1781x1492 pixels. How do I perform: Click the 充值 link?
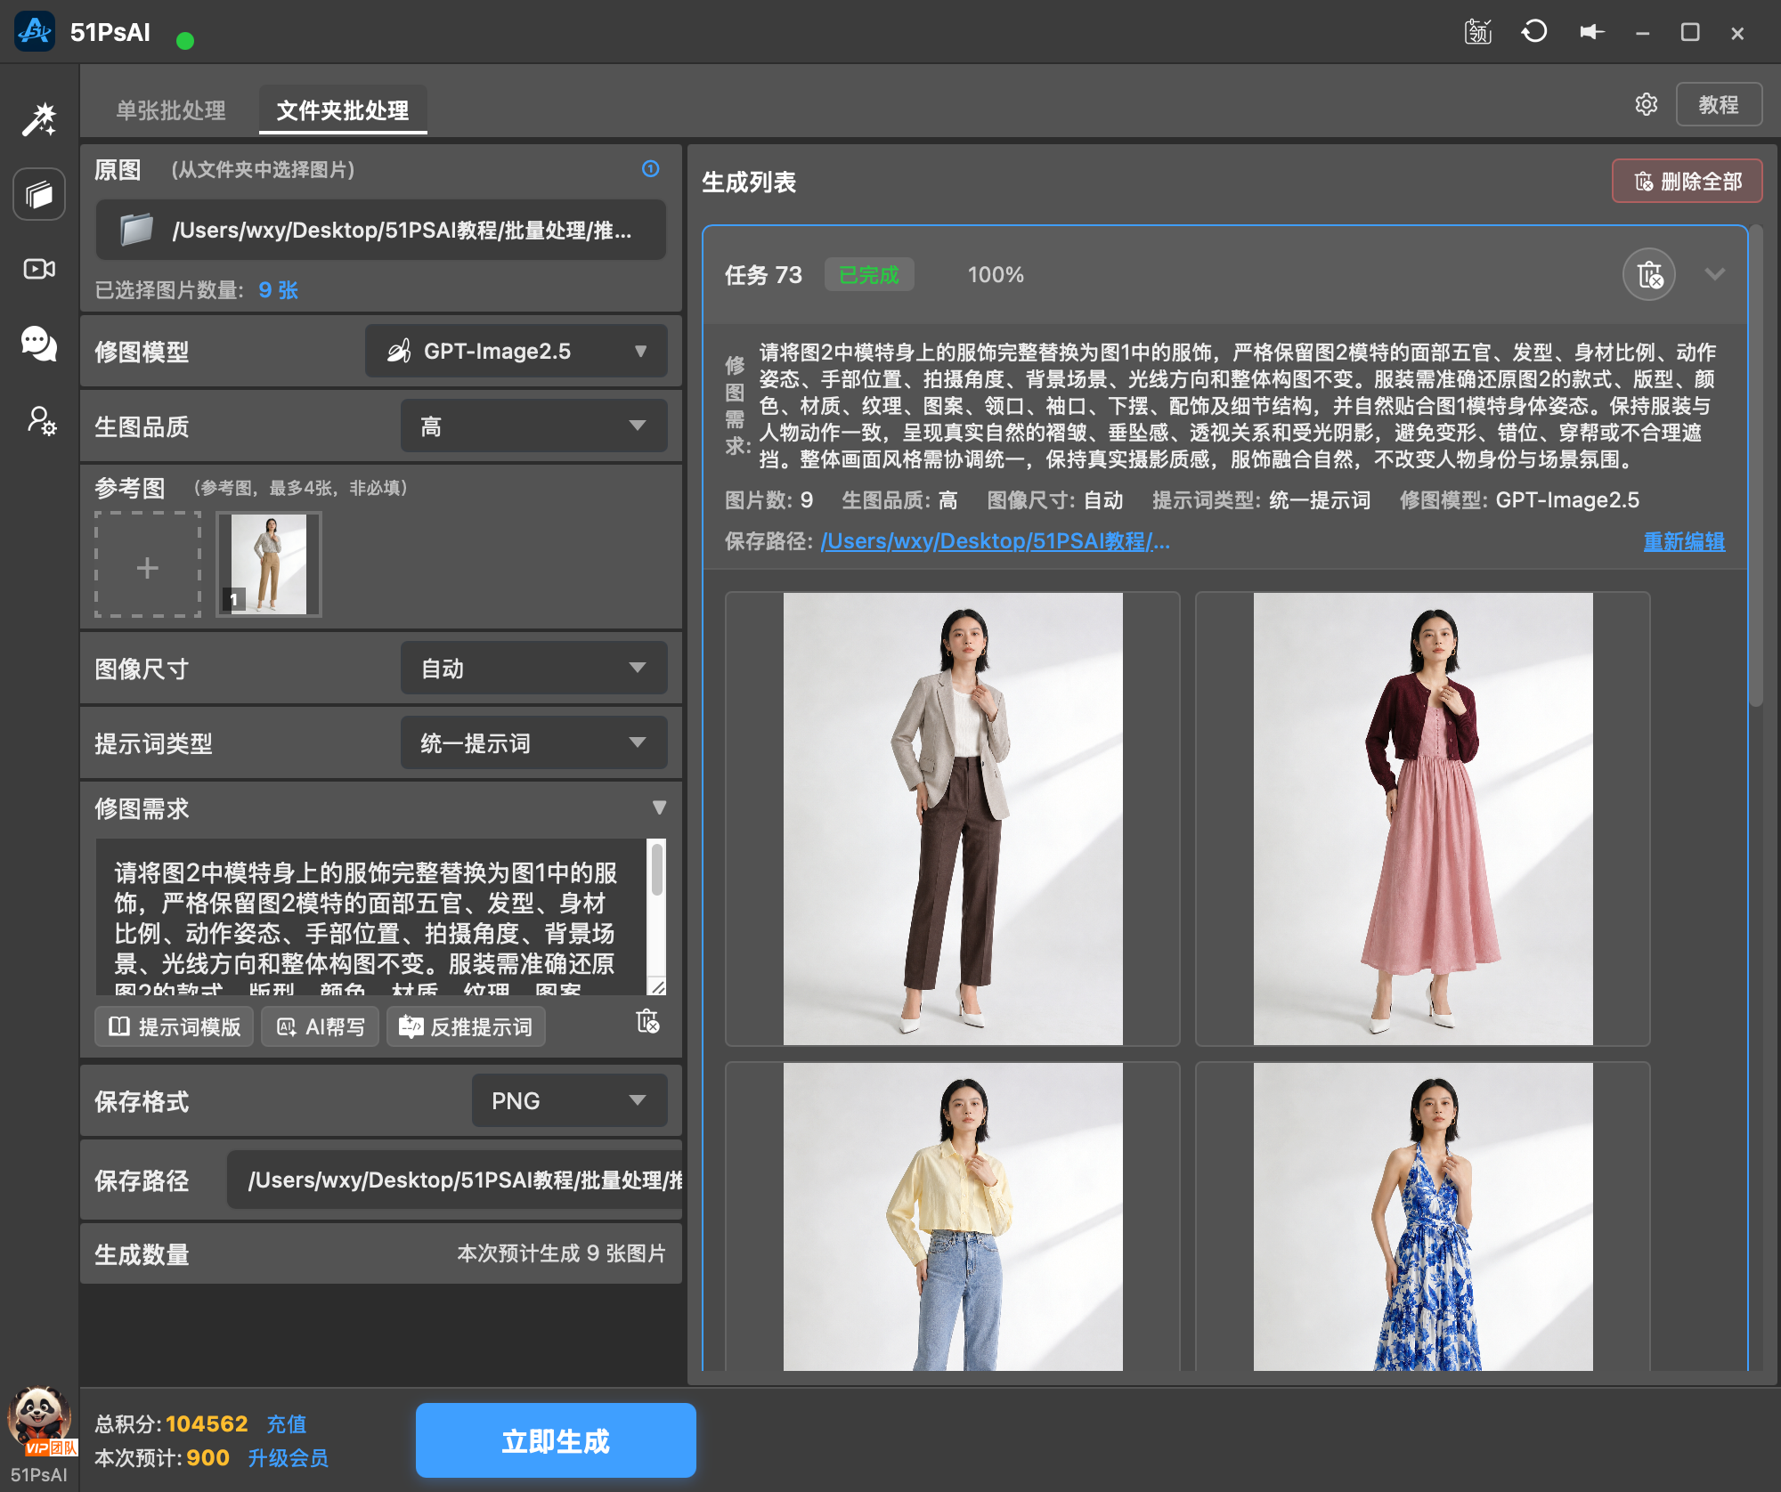coord(287,1423)
